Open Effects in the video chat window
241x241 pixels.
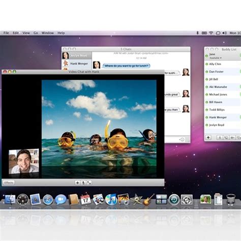(x=9, y=183)
